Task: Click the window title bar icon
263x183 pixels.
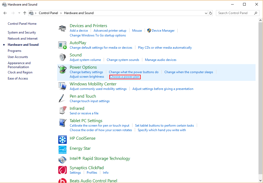Action: pos(4,5)
